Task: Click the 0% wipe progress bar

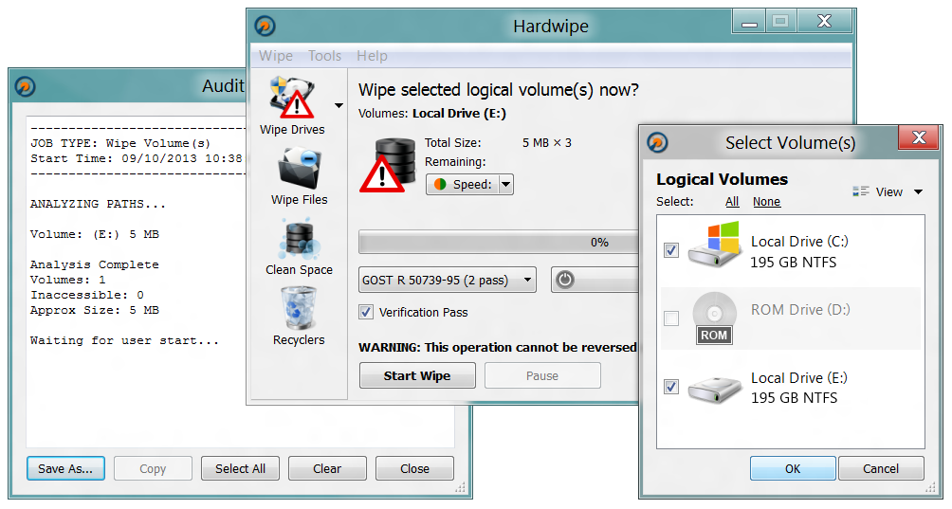Action: click(499, 242)
